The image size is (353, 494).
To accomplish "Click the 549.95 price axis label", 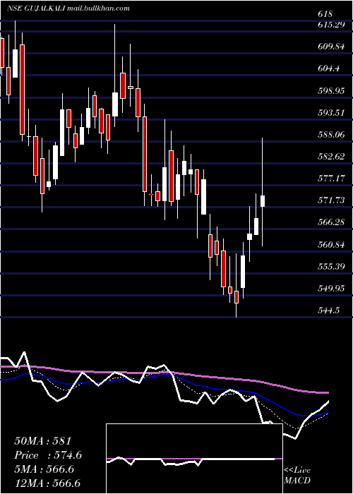I will point(331,289).
